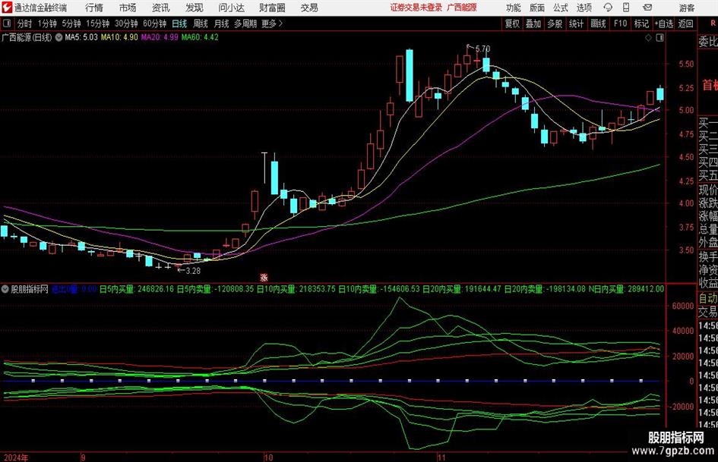The height and width of the screenshot is (462, 718).
Task: Expand dropdown arrow next to 广西能源(日线)
Action: point(59,37)
